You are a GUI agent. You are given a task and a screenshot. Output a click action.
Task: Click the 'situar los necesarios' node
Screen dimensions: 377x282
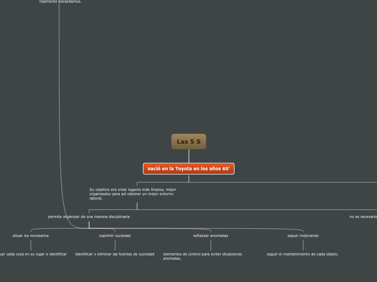tap(30, 236)
